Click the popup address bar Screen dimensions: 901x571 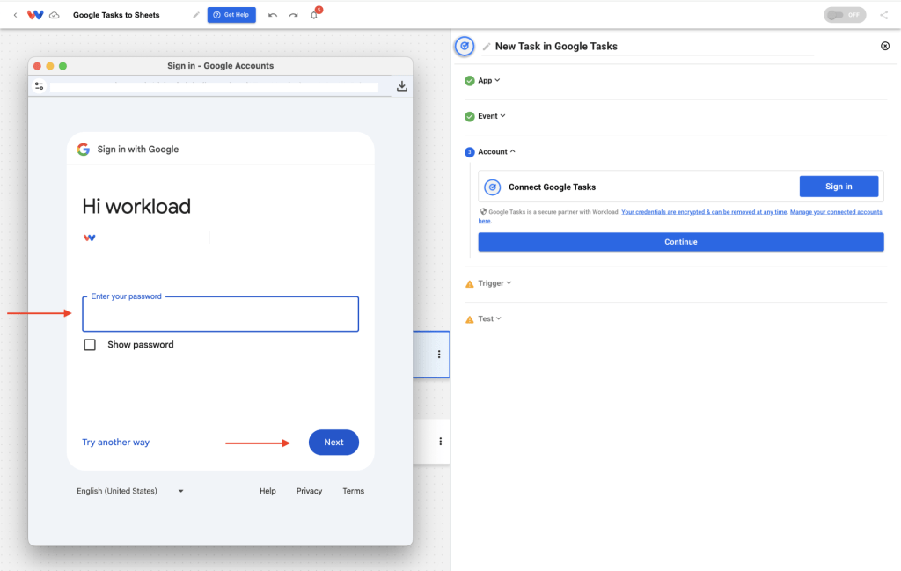click(x=215, y=87)
